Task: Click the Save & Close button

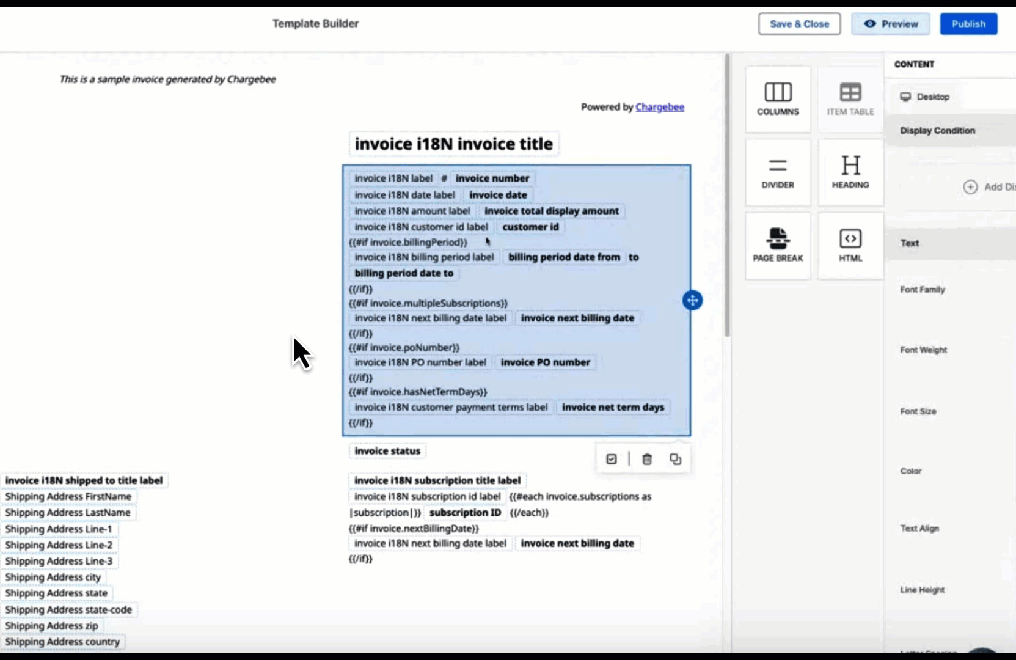Action: tap(799, 24)
